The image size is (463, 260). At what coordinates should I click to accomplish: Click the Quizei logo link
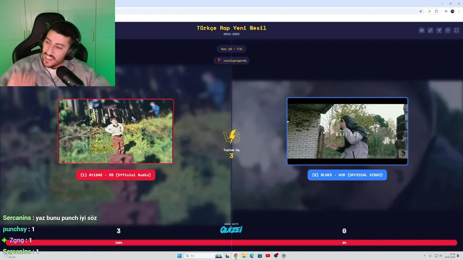(231, 229)
